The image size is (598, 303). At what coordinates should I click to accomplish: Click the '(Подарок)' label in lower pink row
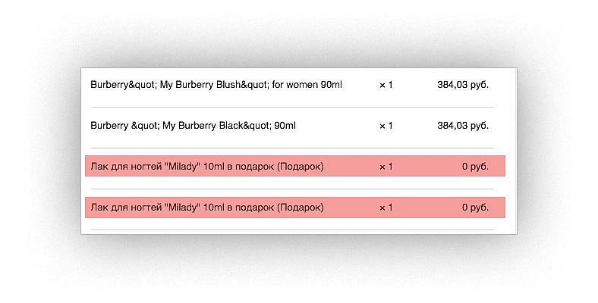pos(301,208)
